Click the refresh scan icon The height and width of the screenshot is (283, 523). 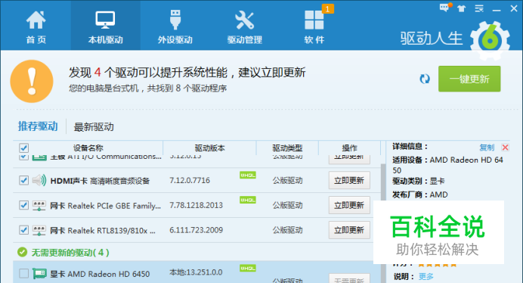tap(425, 79)
